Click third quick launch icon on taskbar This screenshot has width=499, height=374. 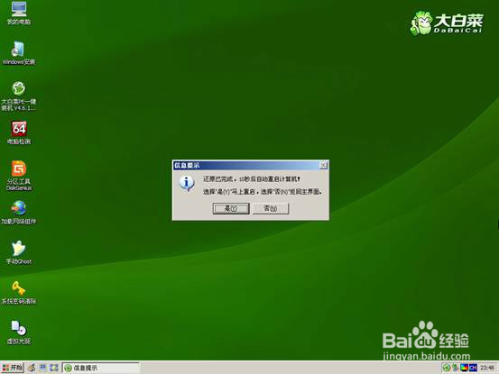pos(54,368)
